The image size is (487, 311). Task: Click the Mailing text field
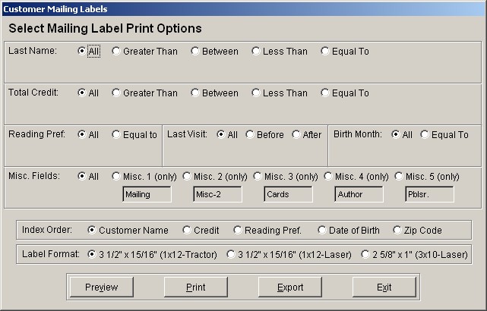[x=147, y=194]
